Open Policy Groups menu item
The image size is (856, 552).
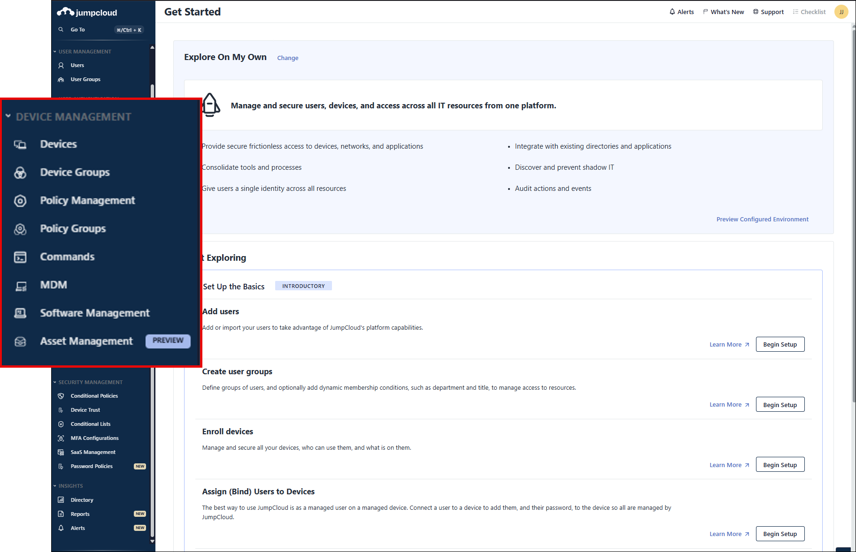pyautogui.click(x=73, y=229)
